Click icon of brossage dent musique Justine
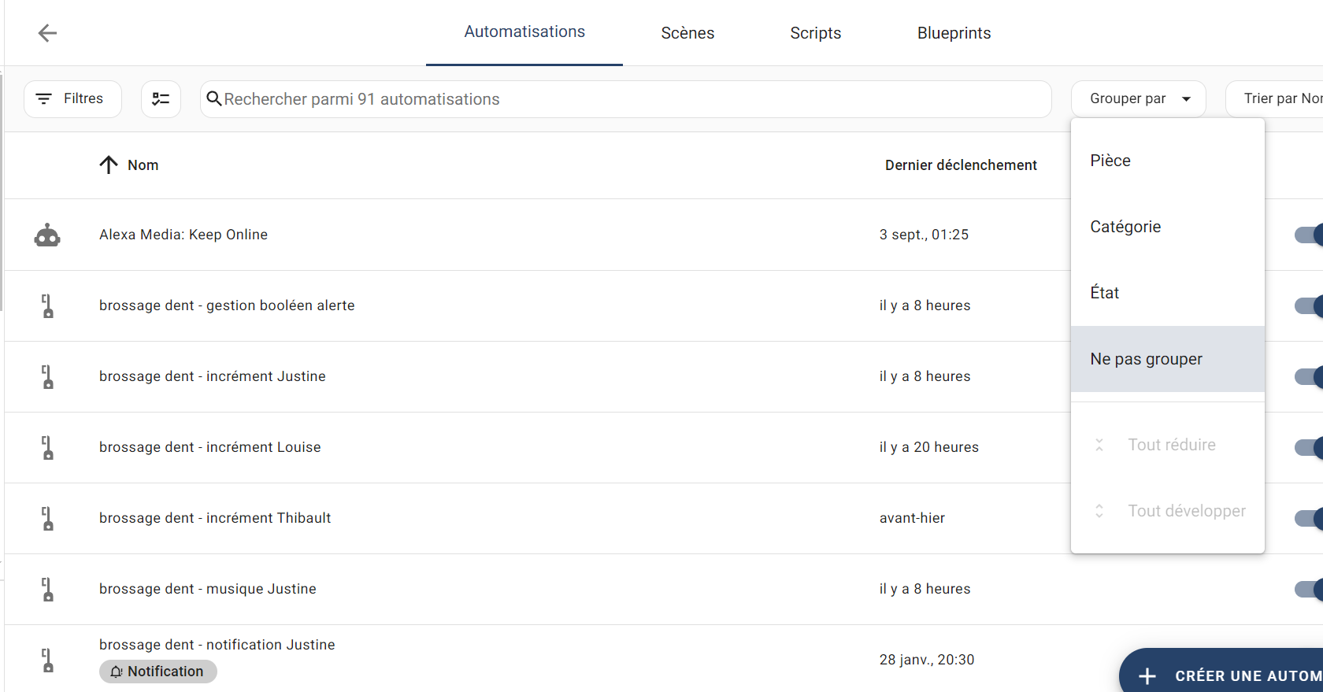The height and width of the screenshot is (692, 1323). (x=47, y=590)
